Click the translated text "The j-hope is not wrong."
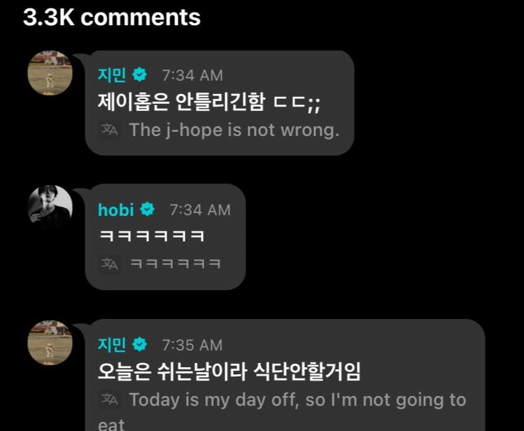Screen dimensions: 524x431 [x=234, y=130]
